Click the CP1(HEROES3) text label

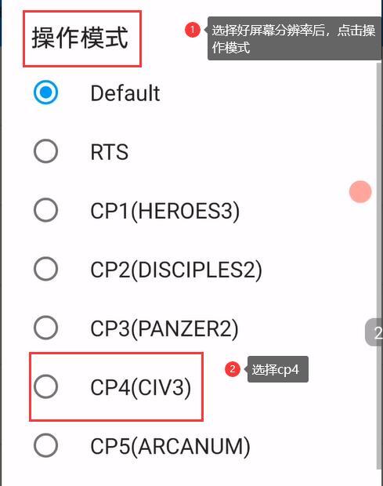click(x=165, y=211)
